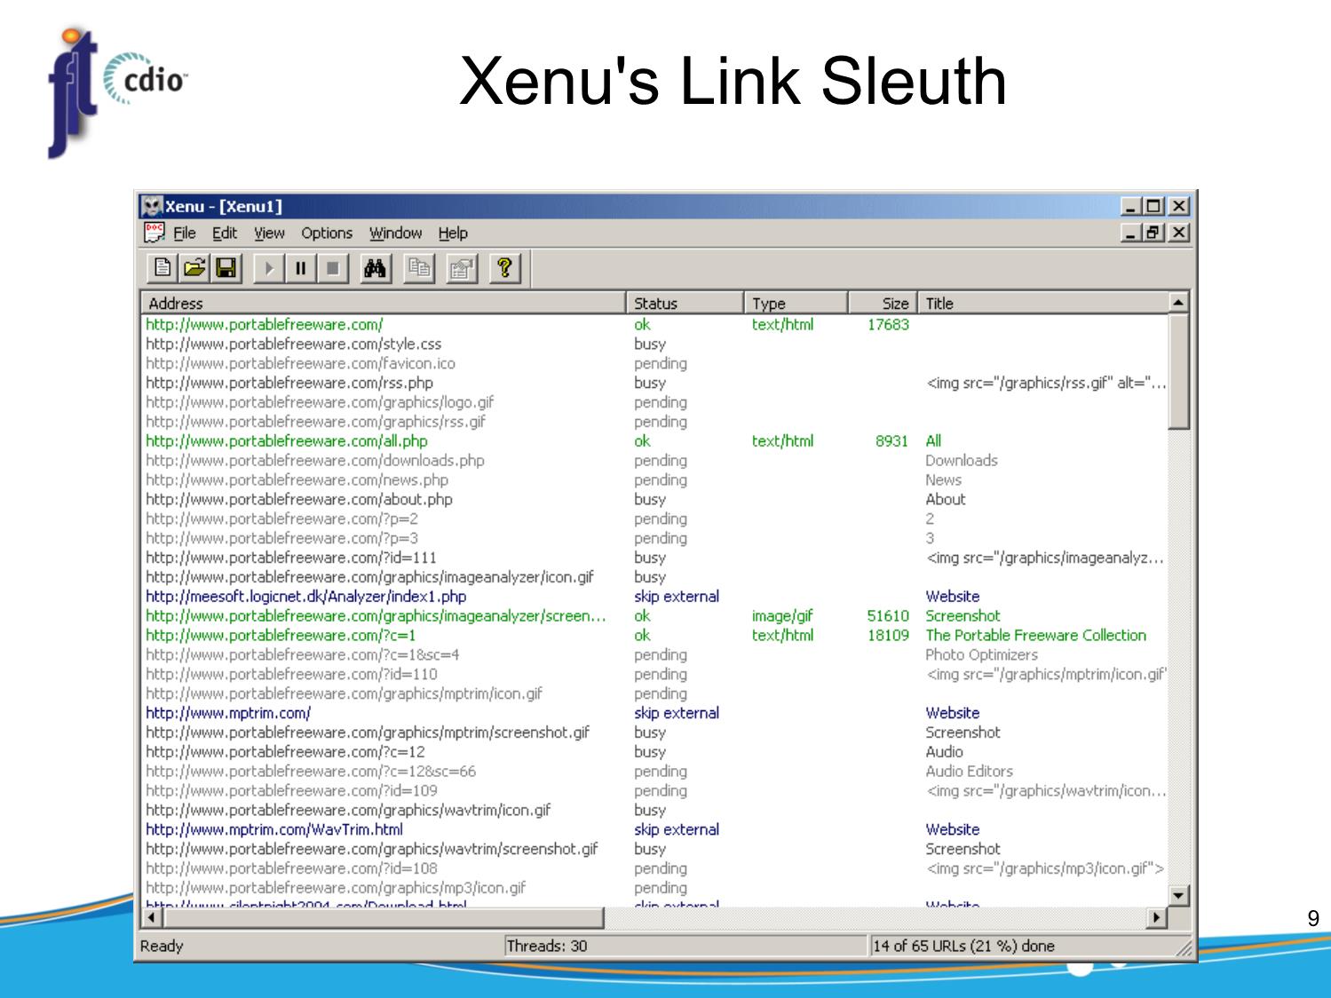The image size is (1331, 998).
Task: Open Find with the binoculars icon
Action: (376, 268)
